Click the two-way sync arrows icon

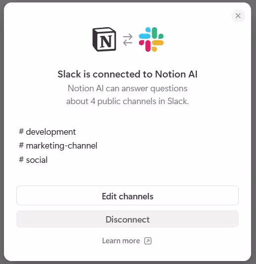[x=128, y=40]
